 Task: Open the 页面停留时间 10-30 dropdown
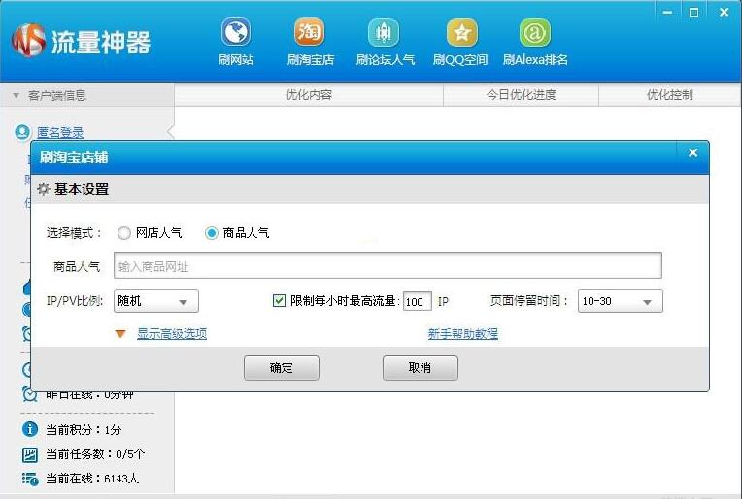click(x=621, y=301)
